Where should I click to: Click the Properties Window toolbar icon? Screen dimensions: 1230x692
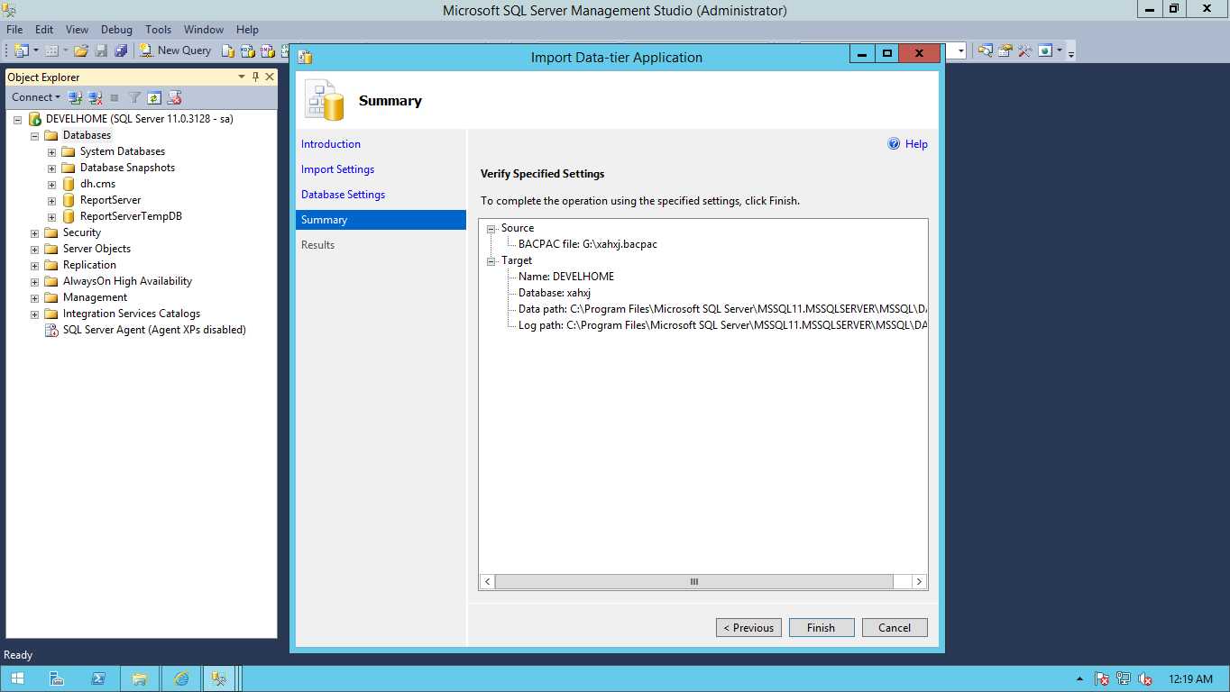pyautogui.click(x=1005, y=50)
